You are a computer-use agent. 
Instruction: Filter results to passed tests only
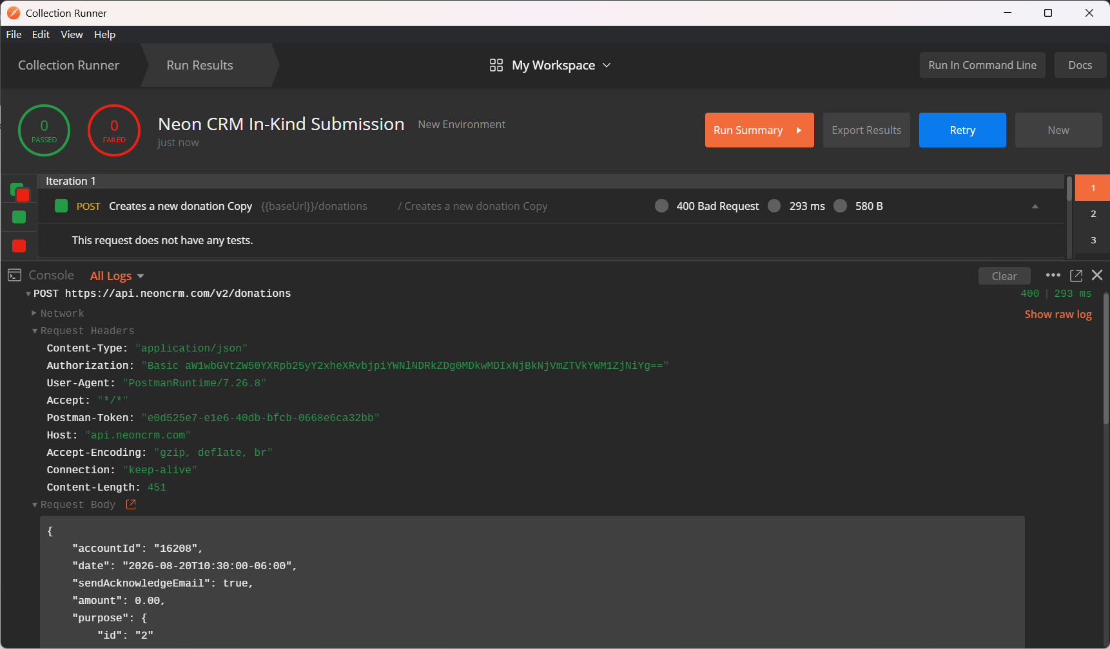click(x=19, y=217)
